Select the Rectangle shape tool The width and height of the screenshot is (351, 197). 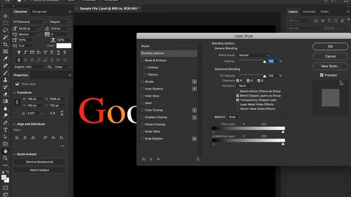tap(5, 144)
